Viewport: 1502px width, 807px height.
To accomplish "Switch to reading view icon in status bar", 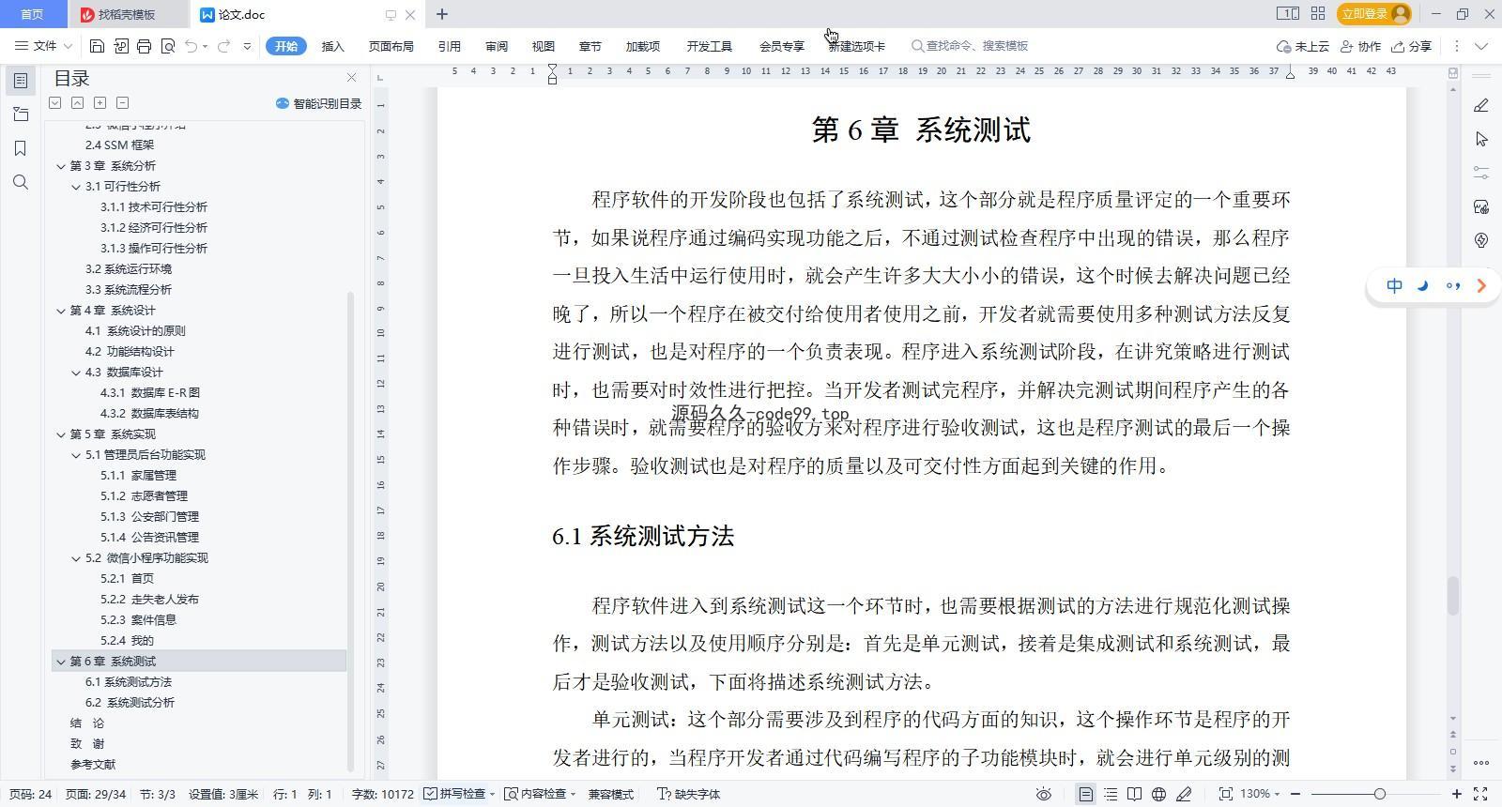I will coord(1135,794).
